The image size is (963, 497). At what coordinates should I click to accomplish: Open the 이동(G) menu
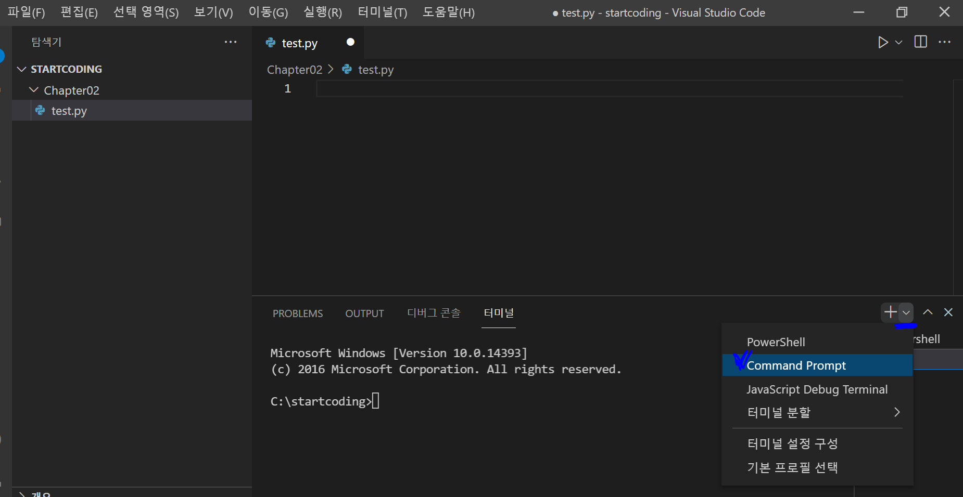(x=268, y=12)
